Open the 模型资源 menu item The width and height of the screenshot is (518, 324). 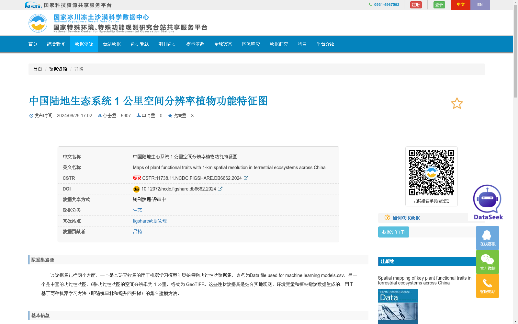196,44
